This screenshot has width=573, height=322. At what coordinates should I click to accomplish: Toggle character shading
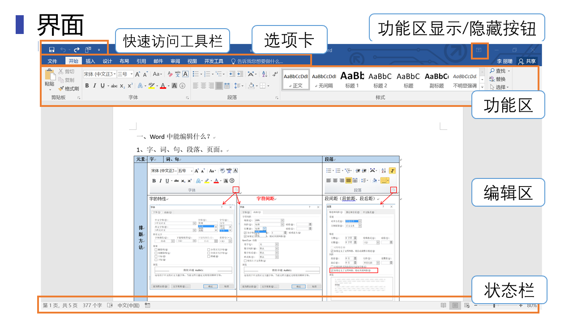click(175, 86)
